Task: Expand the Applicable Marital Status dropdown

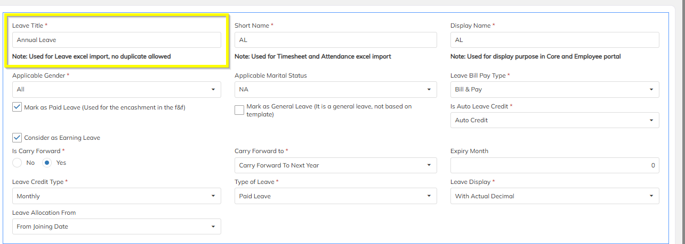Action: pos(335,89)
